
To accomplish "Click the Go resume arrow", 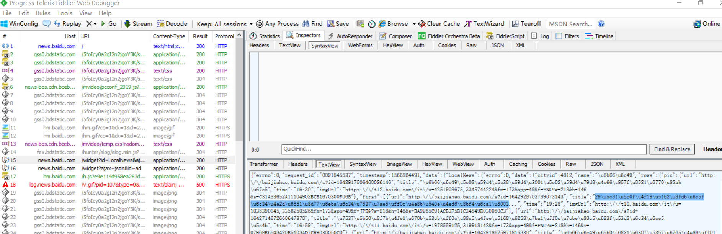I will point(109,24).
